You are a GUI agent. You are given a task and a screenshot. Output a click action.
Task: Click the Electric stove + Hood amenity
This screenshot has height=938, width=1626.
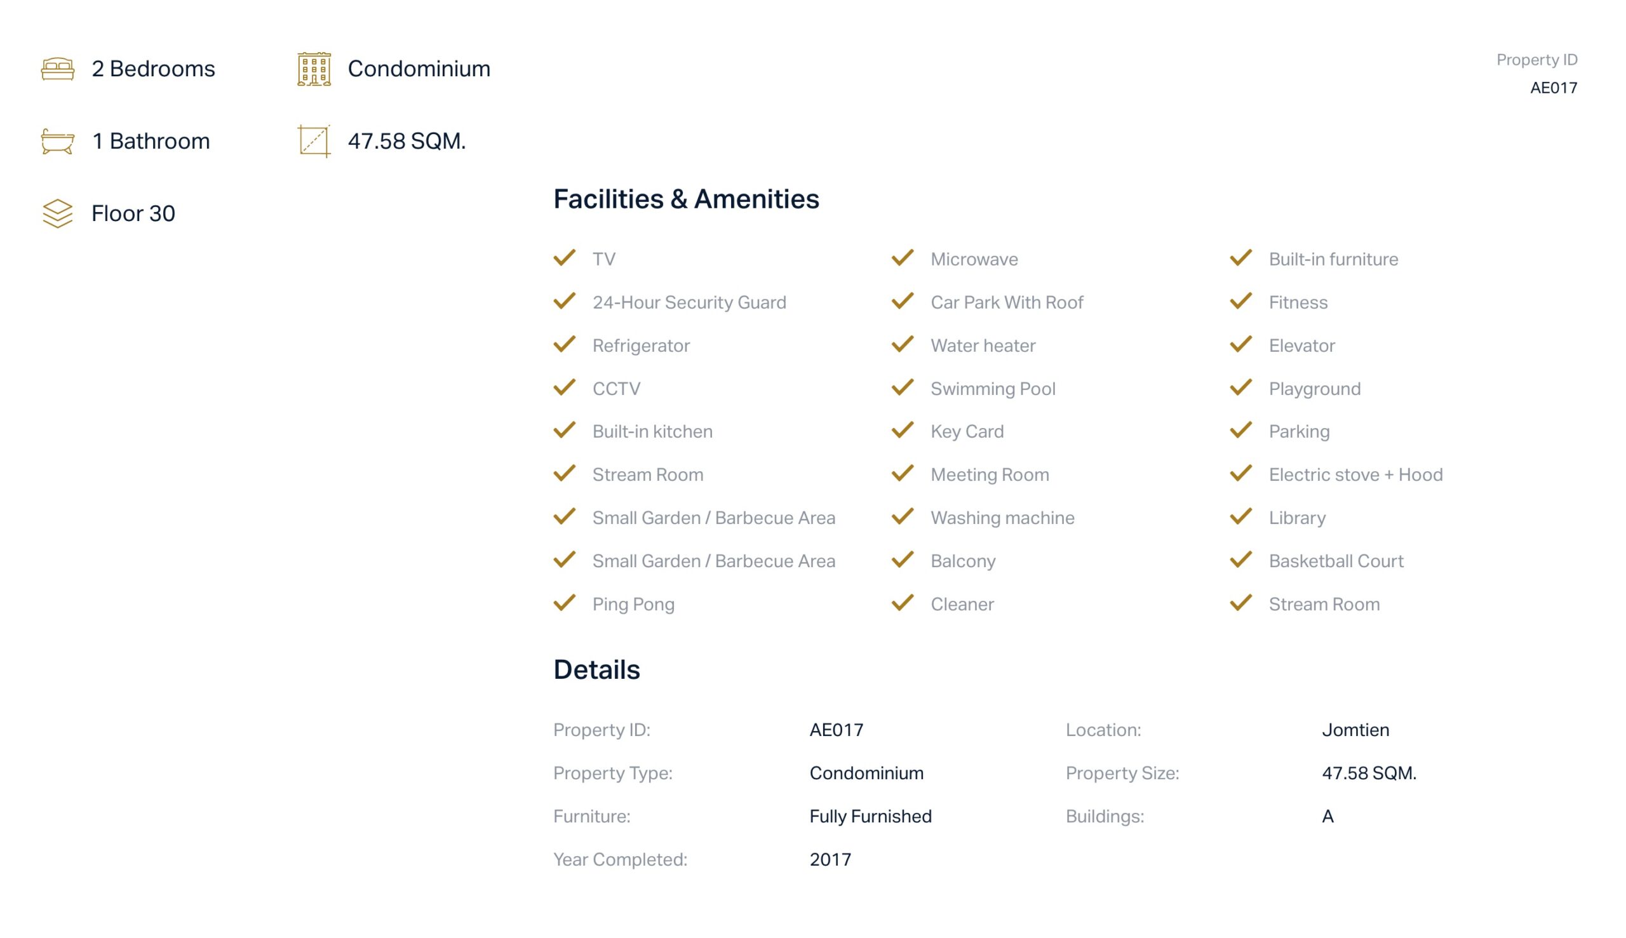click(1355, 475)
